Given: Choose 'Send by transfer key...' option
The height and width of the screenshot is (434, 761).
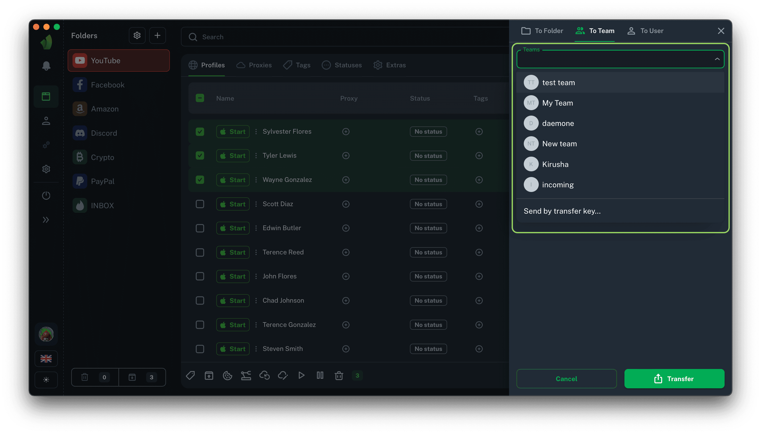Looking at the screenshot, I should (x=562, y=211).
